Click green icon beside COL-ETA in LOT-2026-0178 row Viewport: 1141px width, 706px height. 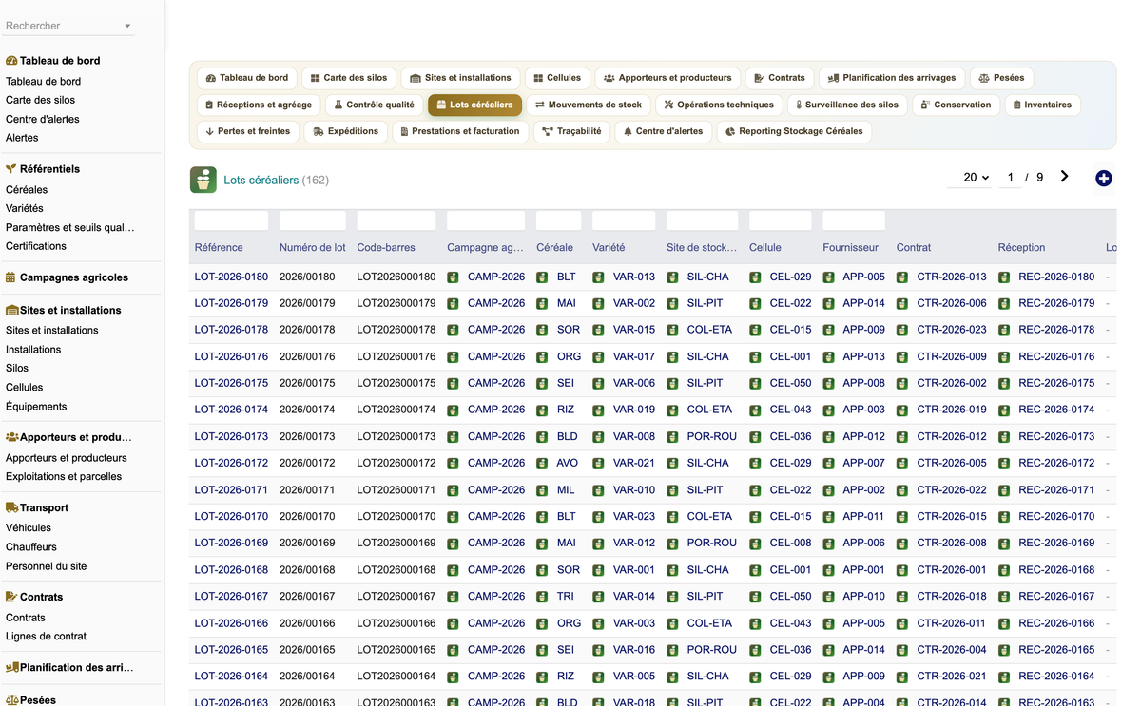click(672, 330)
